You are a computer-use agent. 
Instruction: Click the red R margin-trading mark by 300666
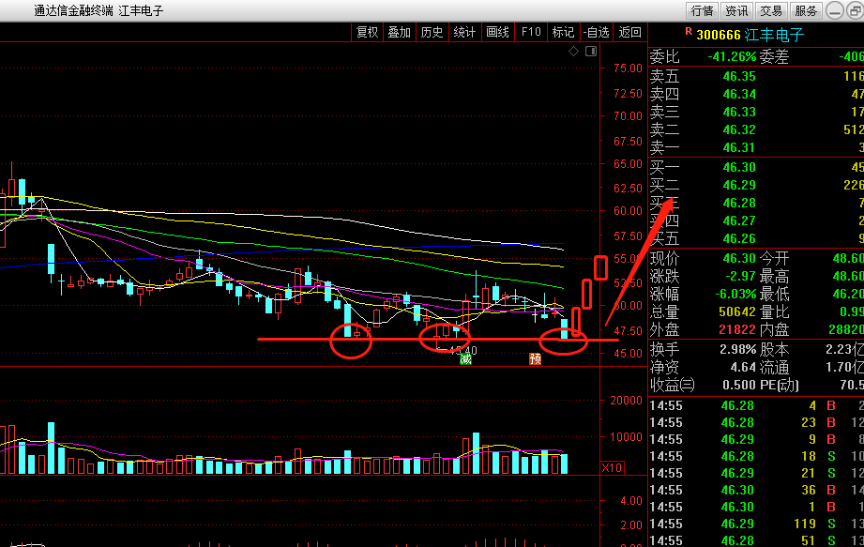click(x=689, y=32)
